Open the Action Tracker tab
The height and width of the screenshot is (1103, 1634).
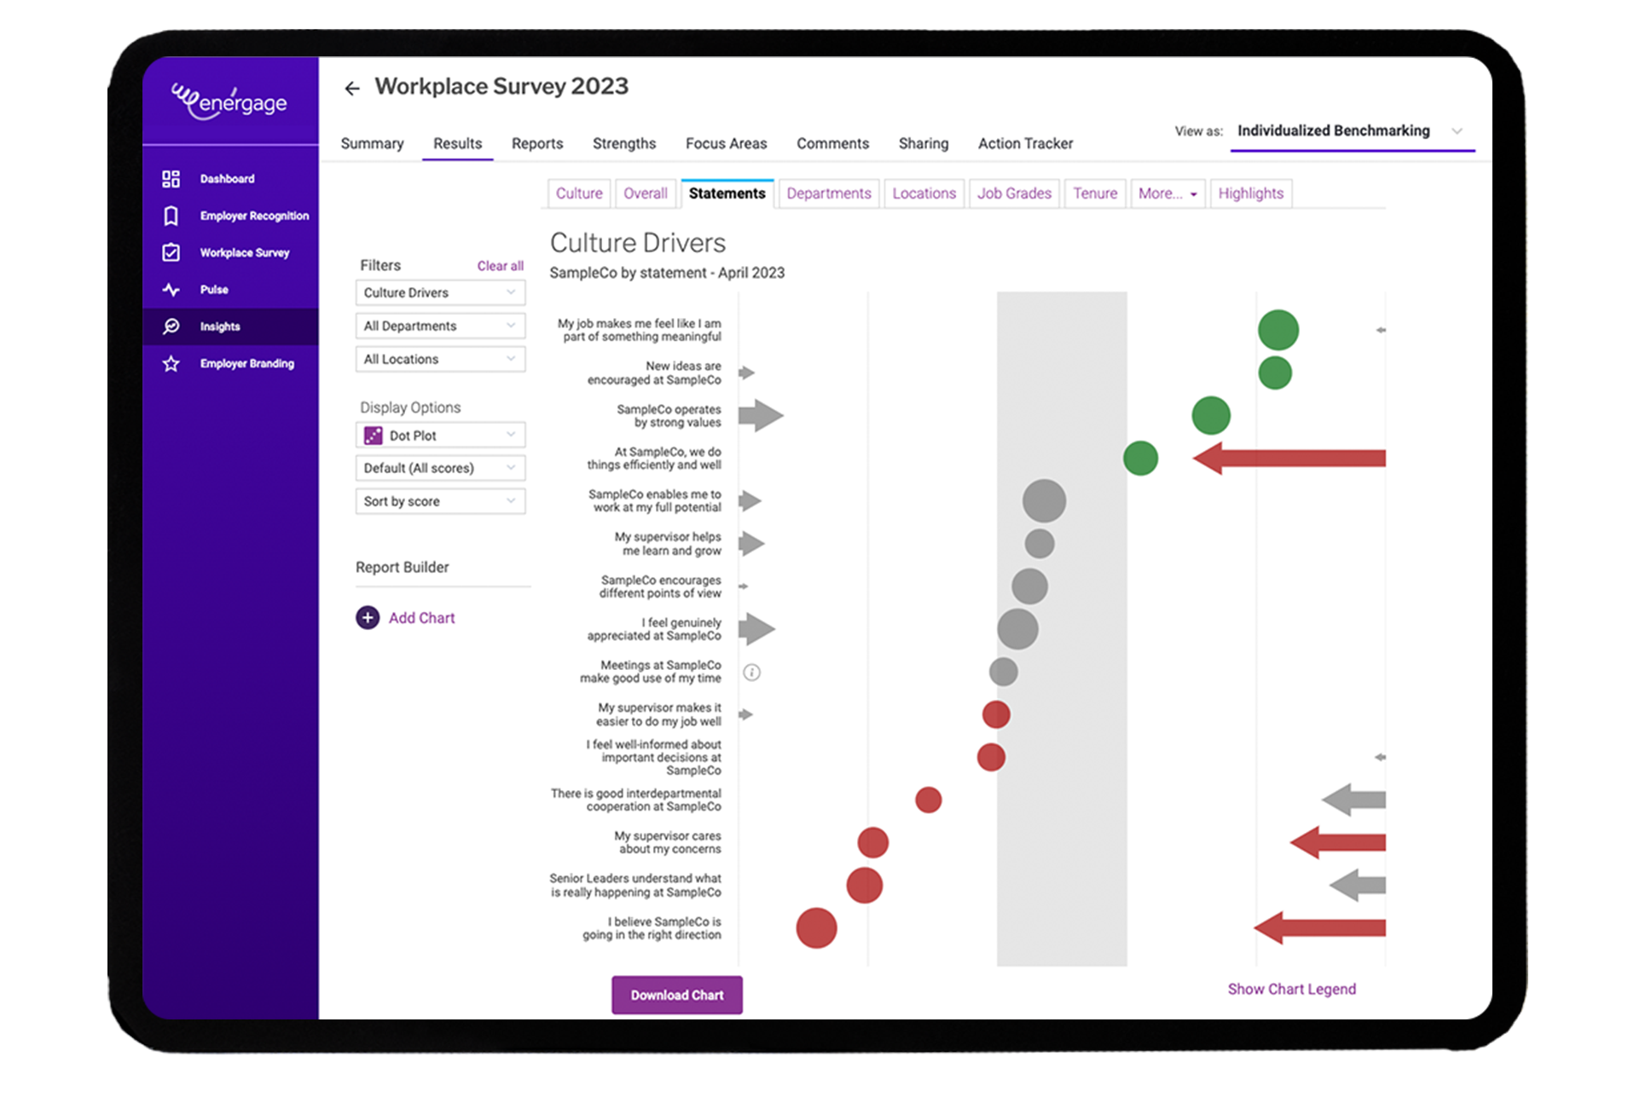pos(1024,143)
